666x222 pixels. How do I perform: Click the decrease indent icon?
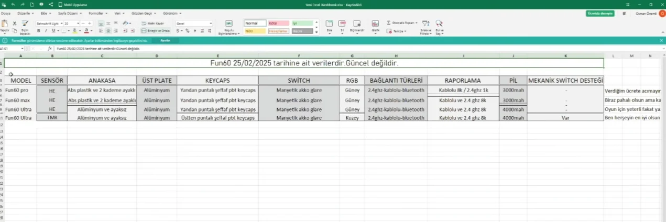coord(125,31)
